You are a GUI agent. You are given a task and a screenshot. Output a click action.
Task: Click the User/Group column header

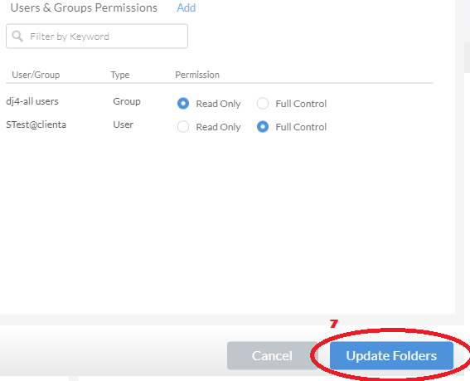click(36, 75)
